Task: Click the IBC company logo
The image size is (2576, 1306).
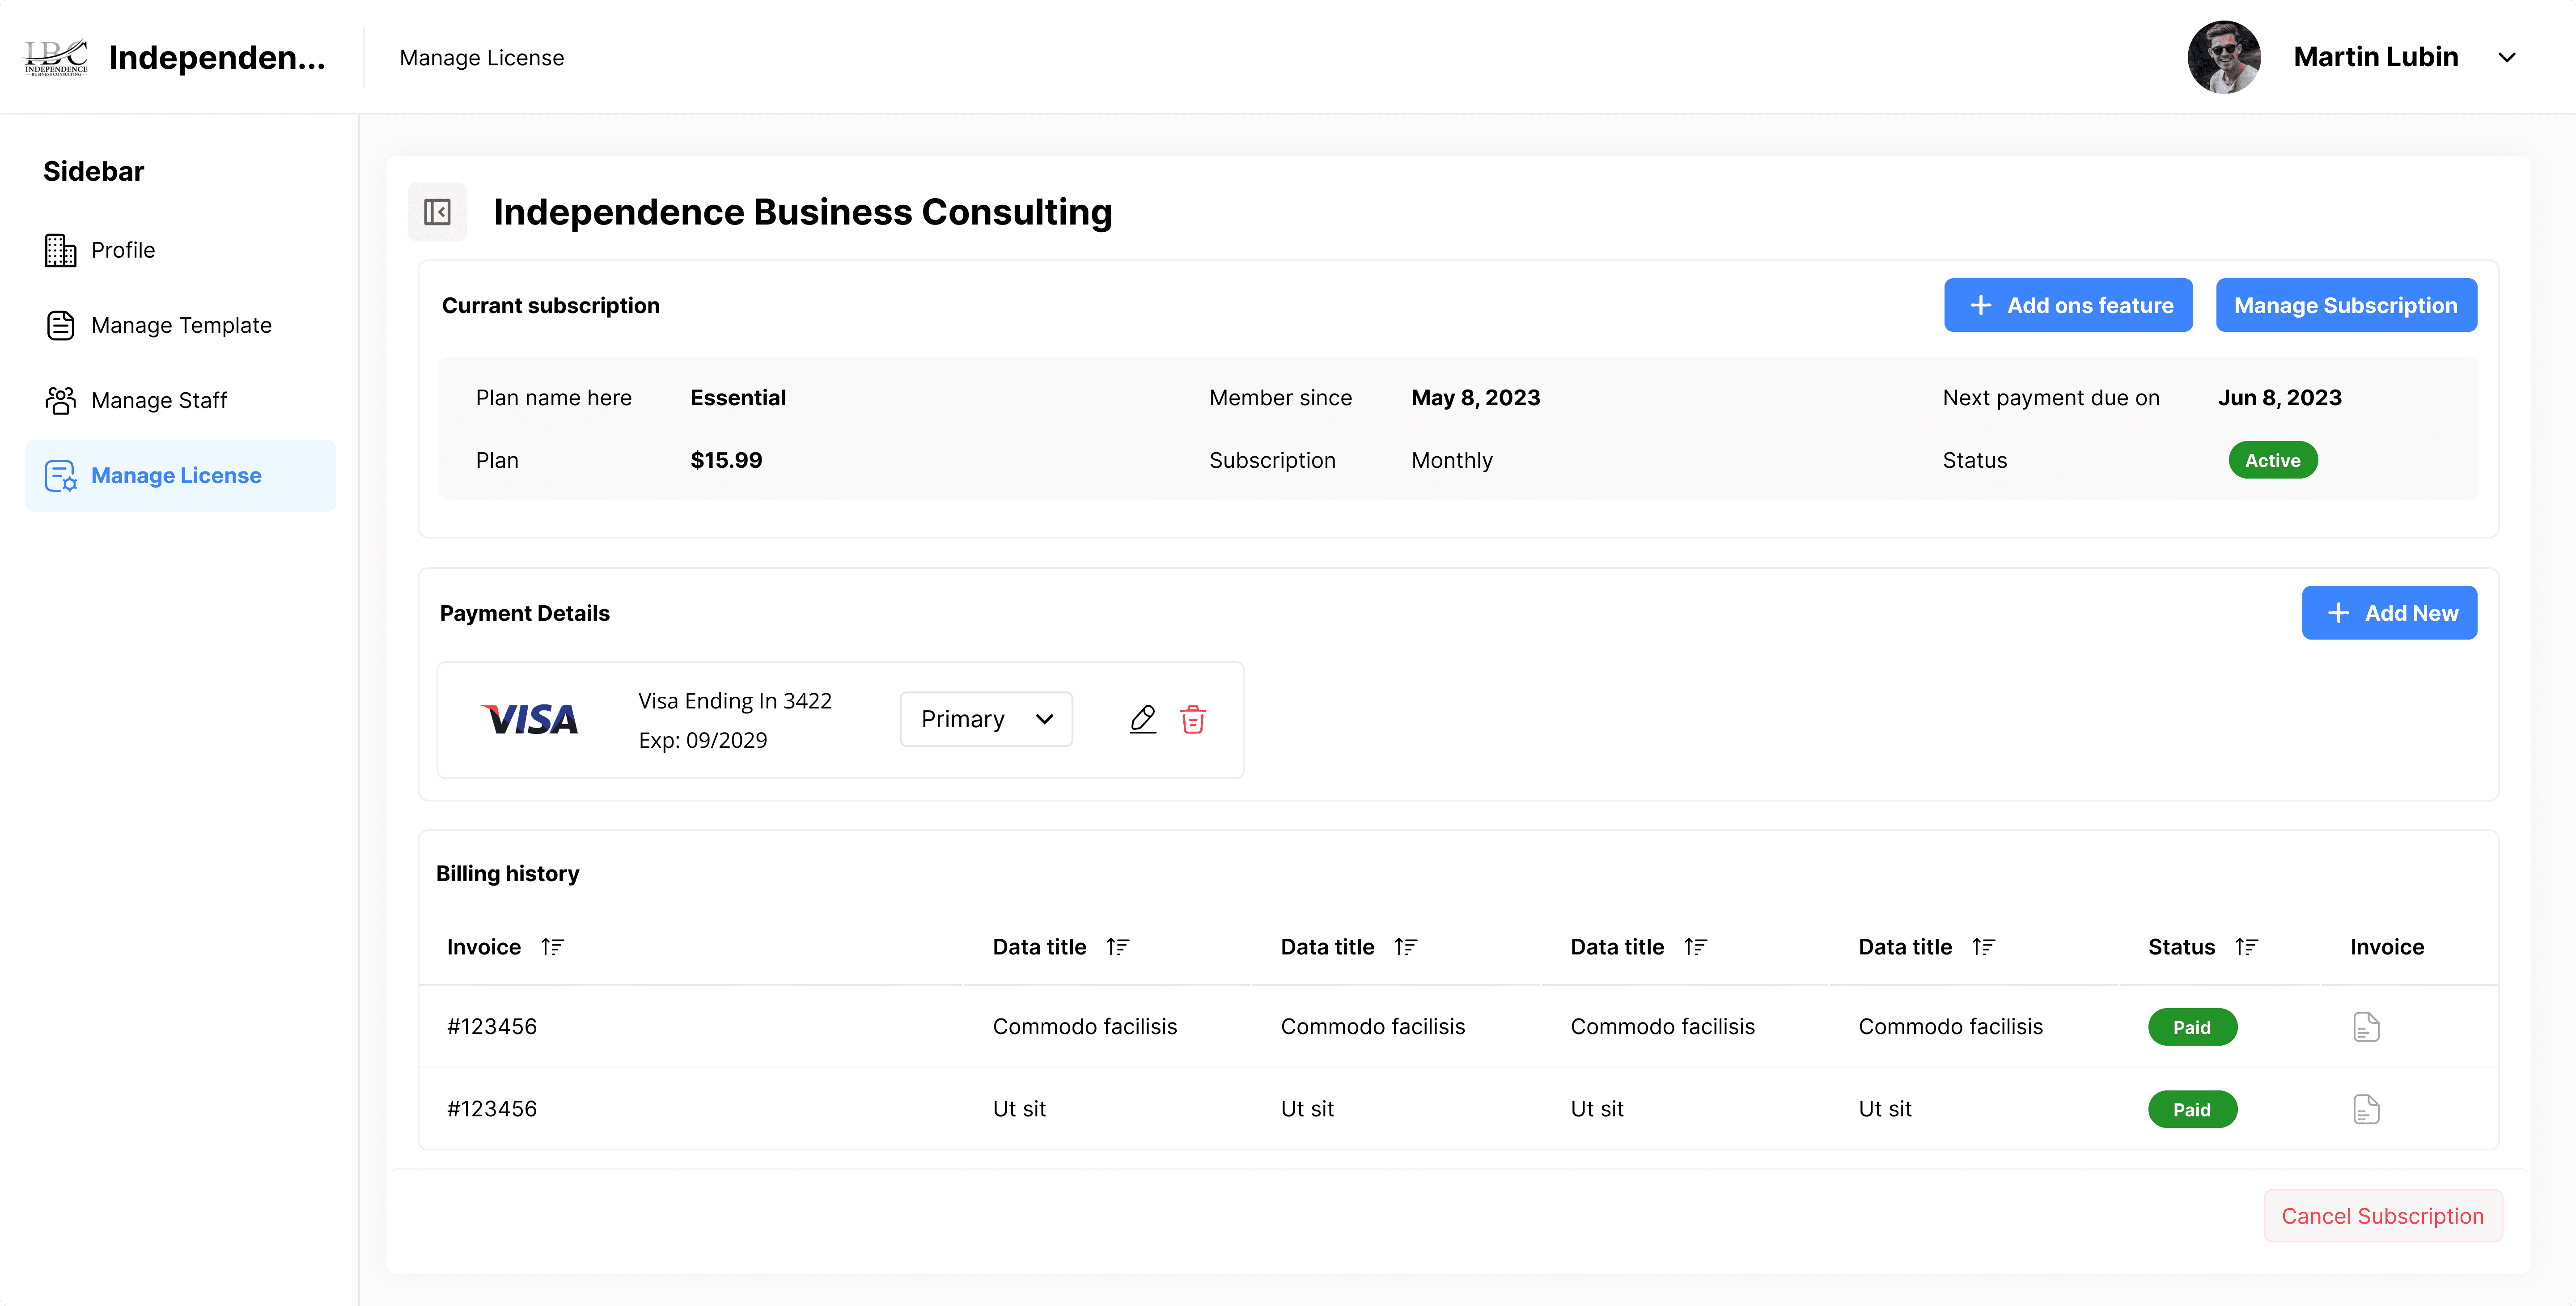Action: pos(56,57)
